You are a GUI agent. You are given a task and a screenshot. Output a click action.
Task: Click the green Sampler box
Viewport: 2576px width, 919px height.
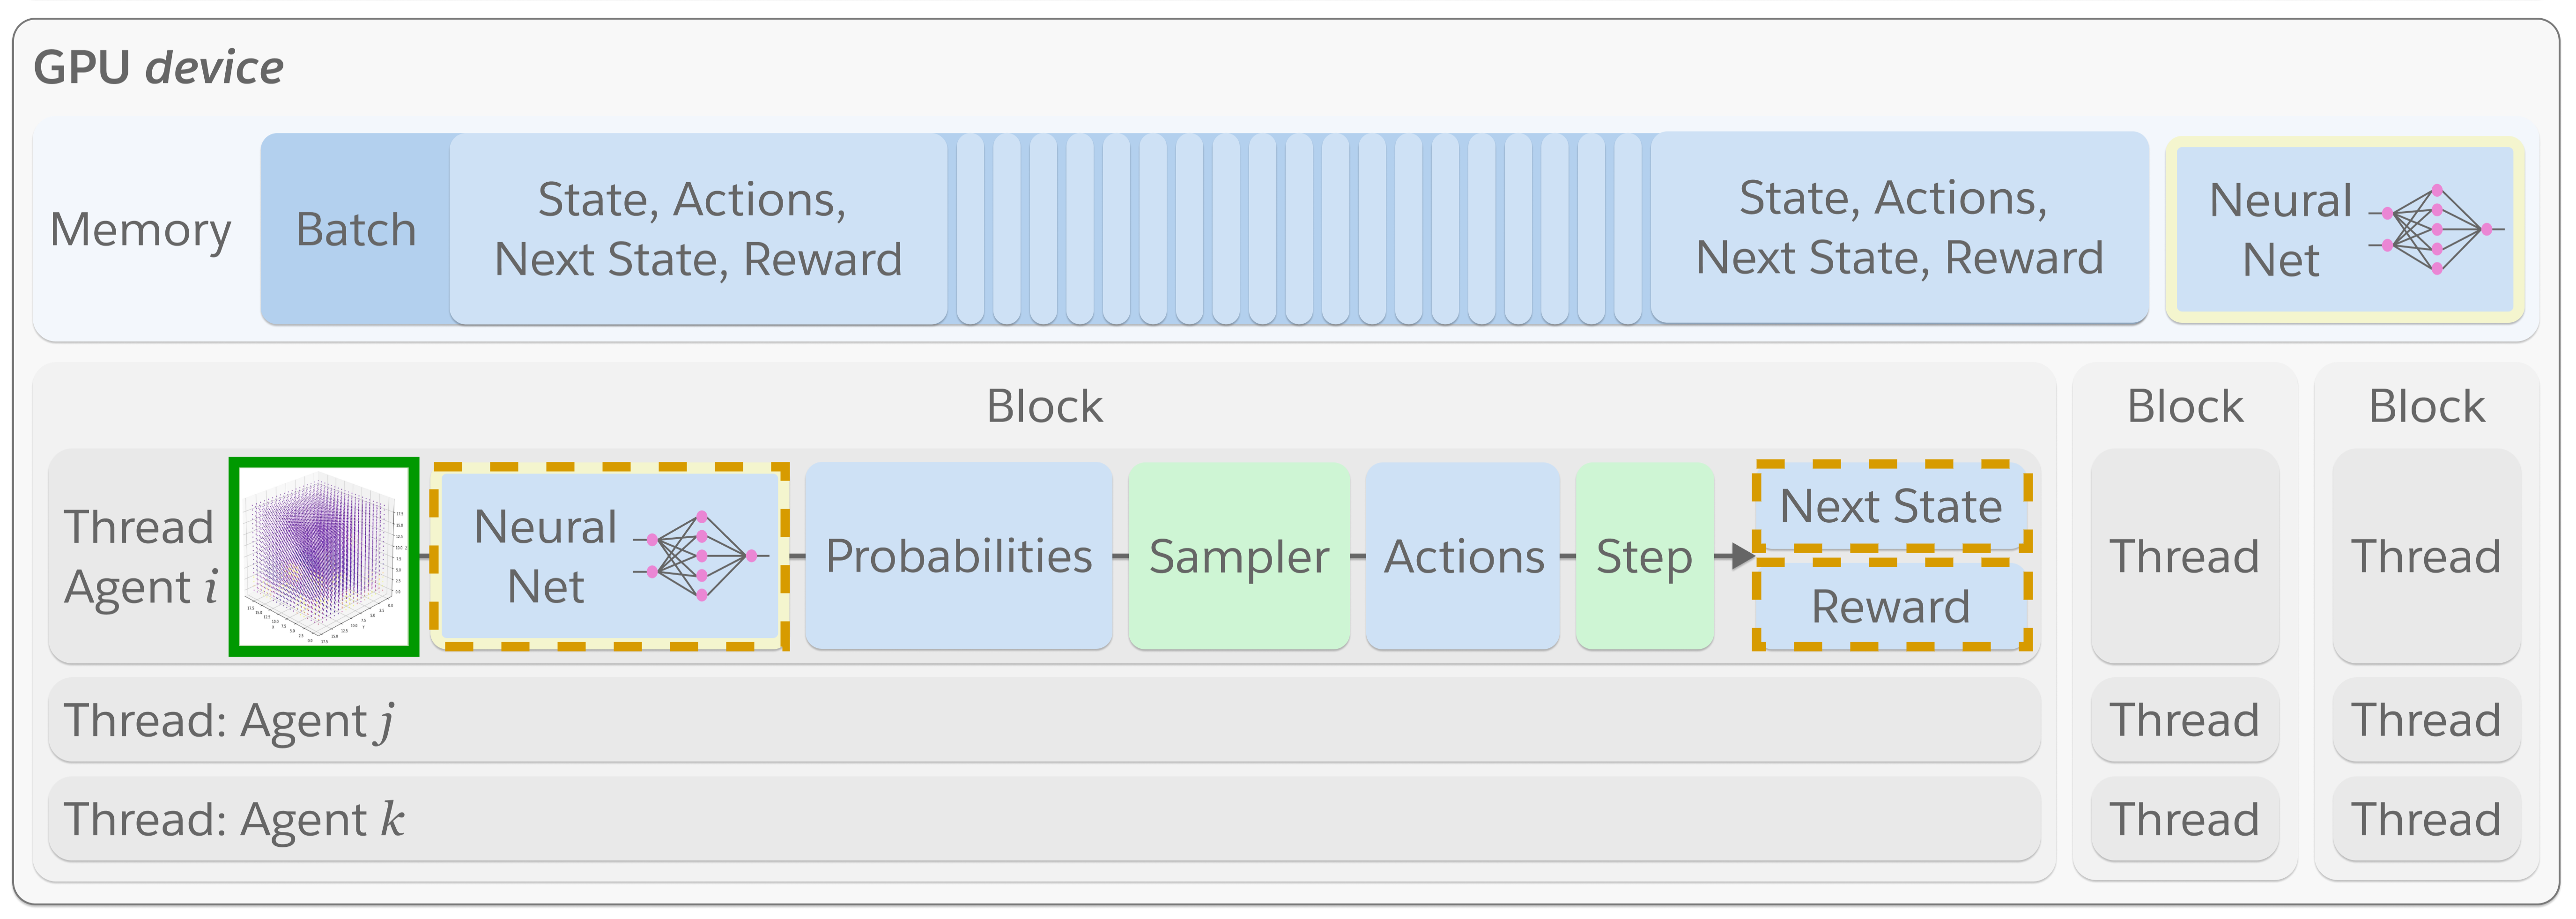point(1238,556)
